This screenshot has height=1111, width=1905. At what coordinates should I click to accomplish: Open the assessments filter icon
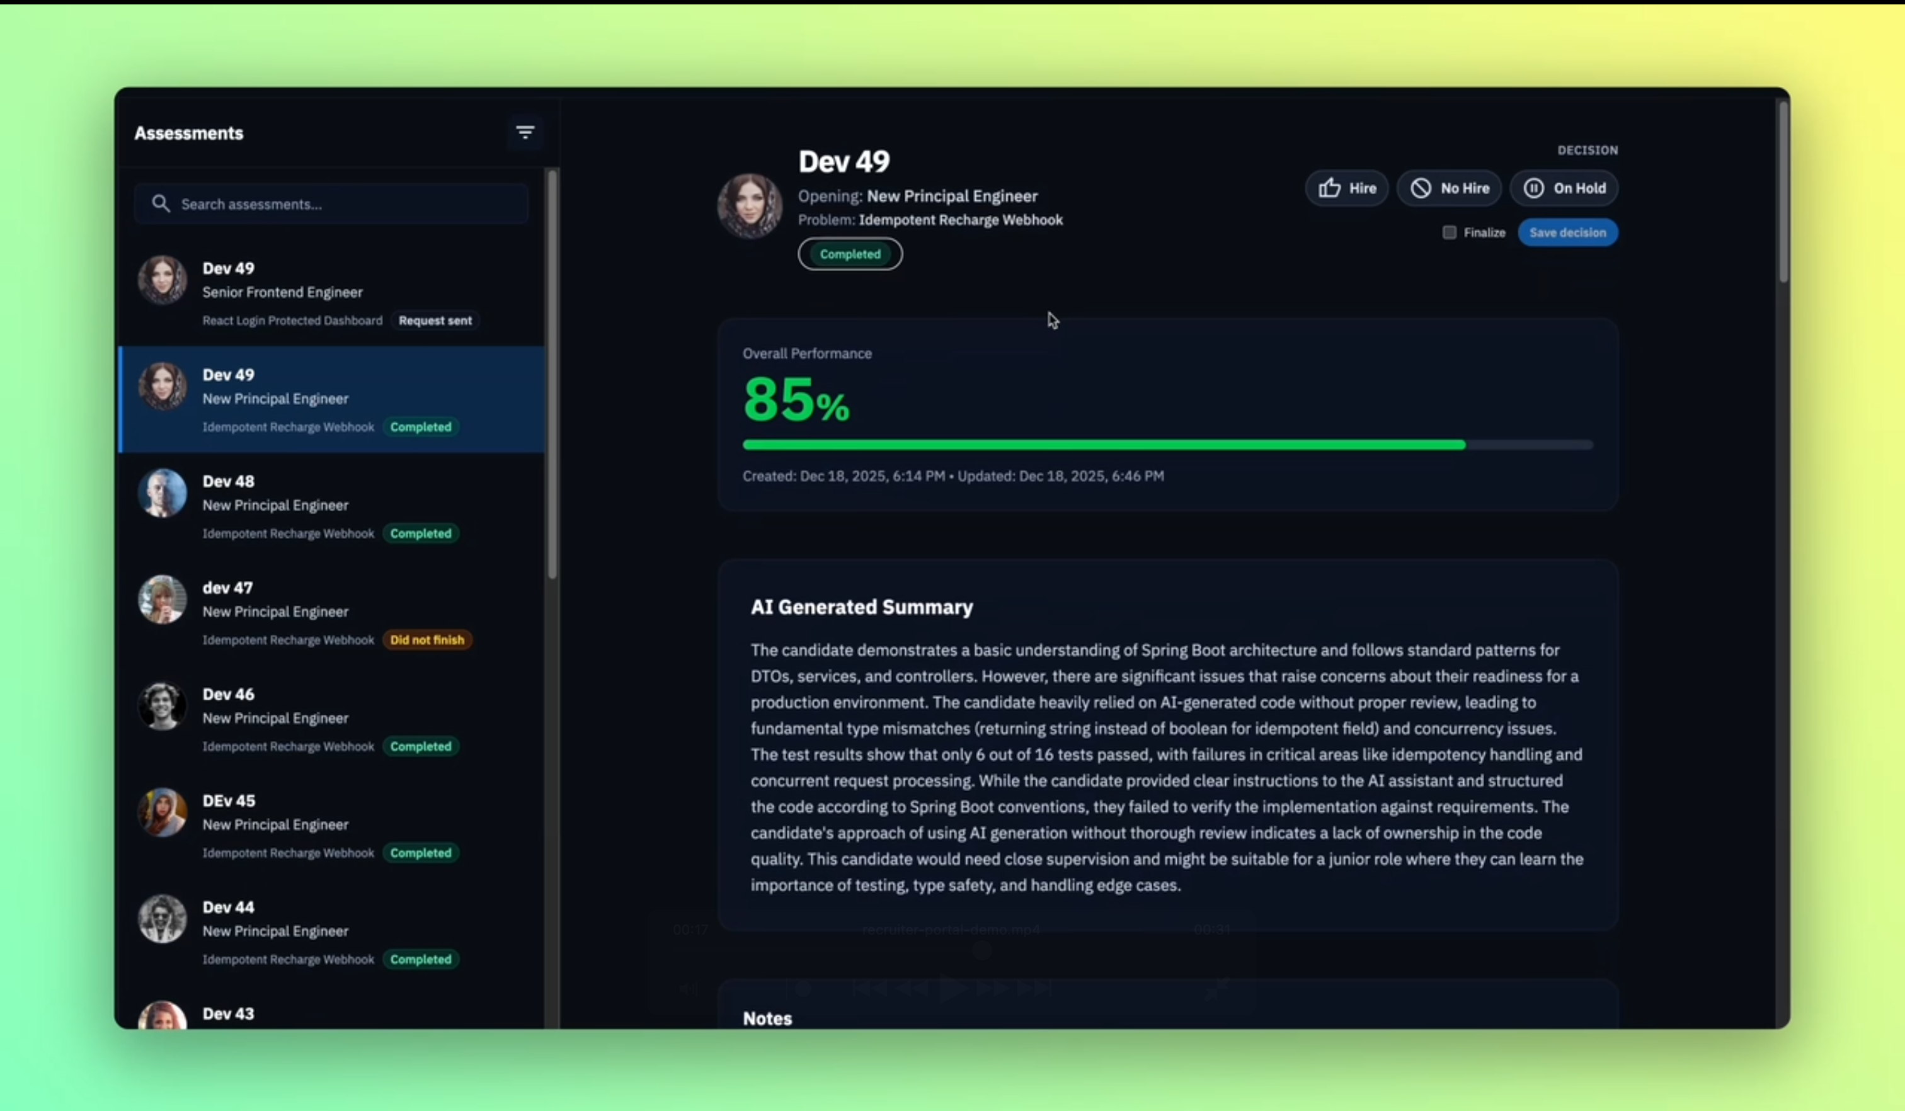coord(525,132)
